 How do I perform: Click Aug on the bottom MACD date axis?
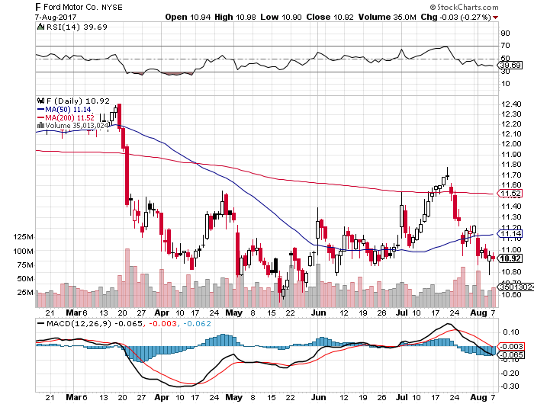(478, 397)
